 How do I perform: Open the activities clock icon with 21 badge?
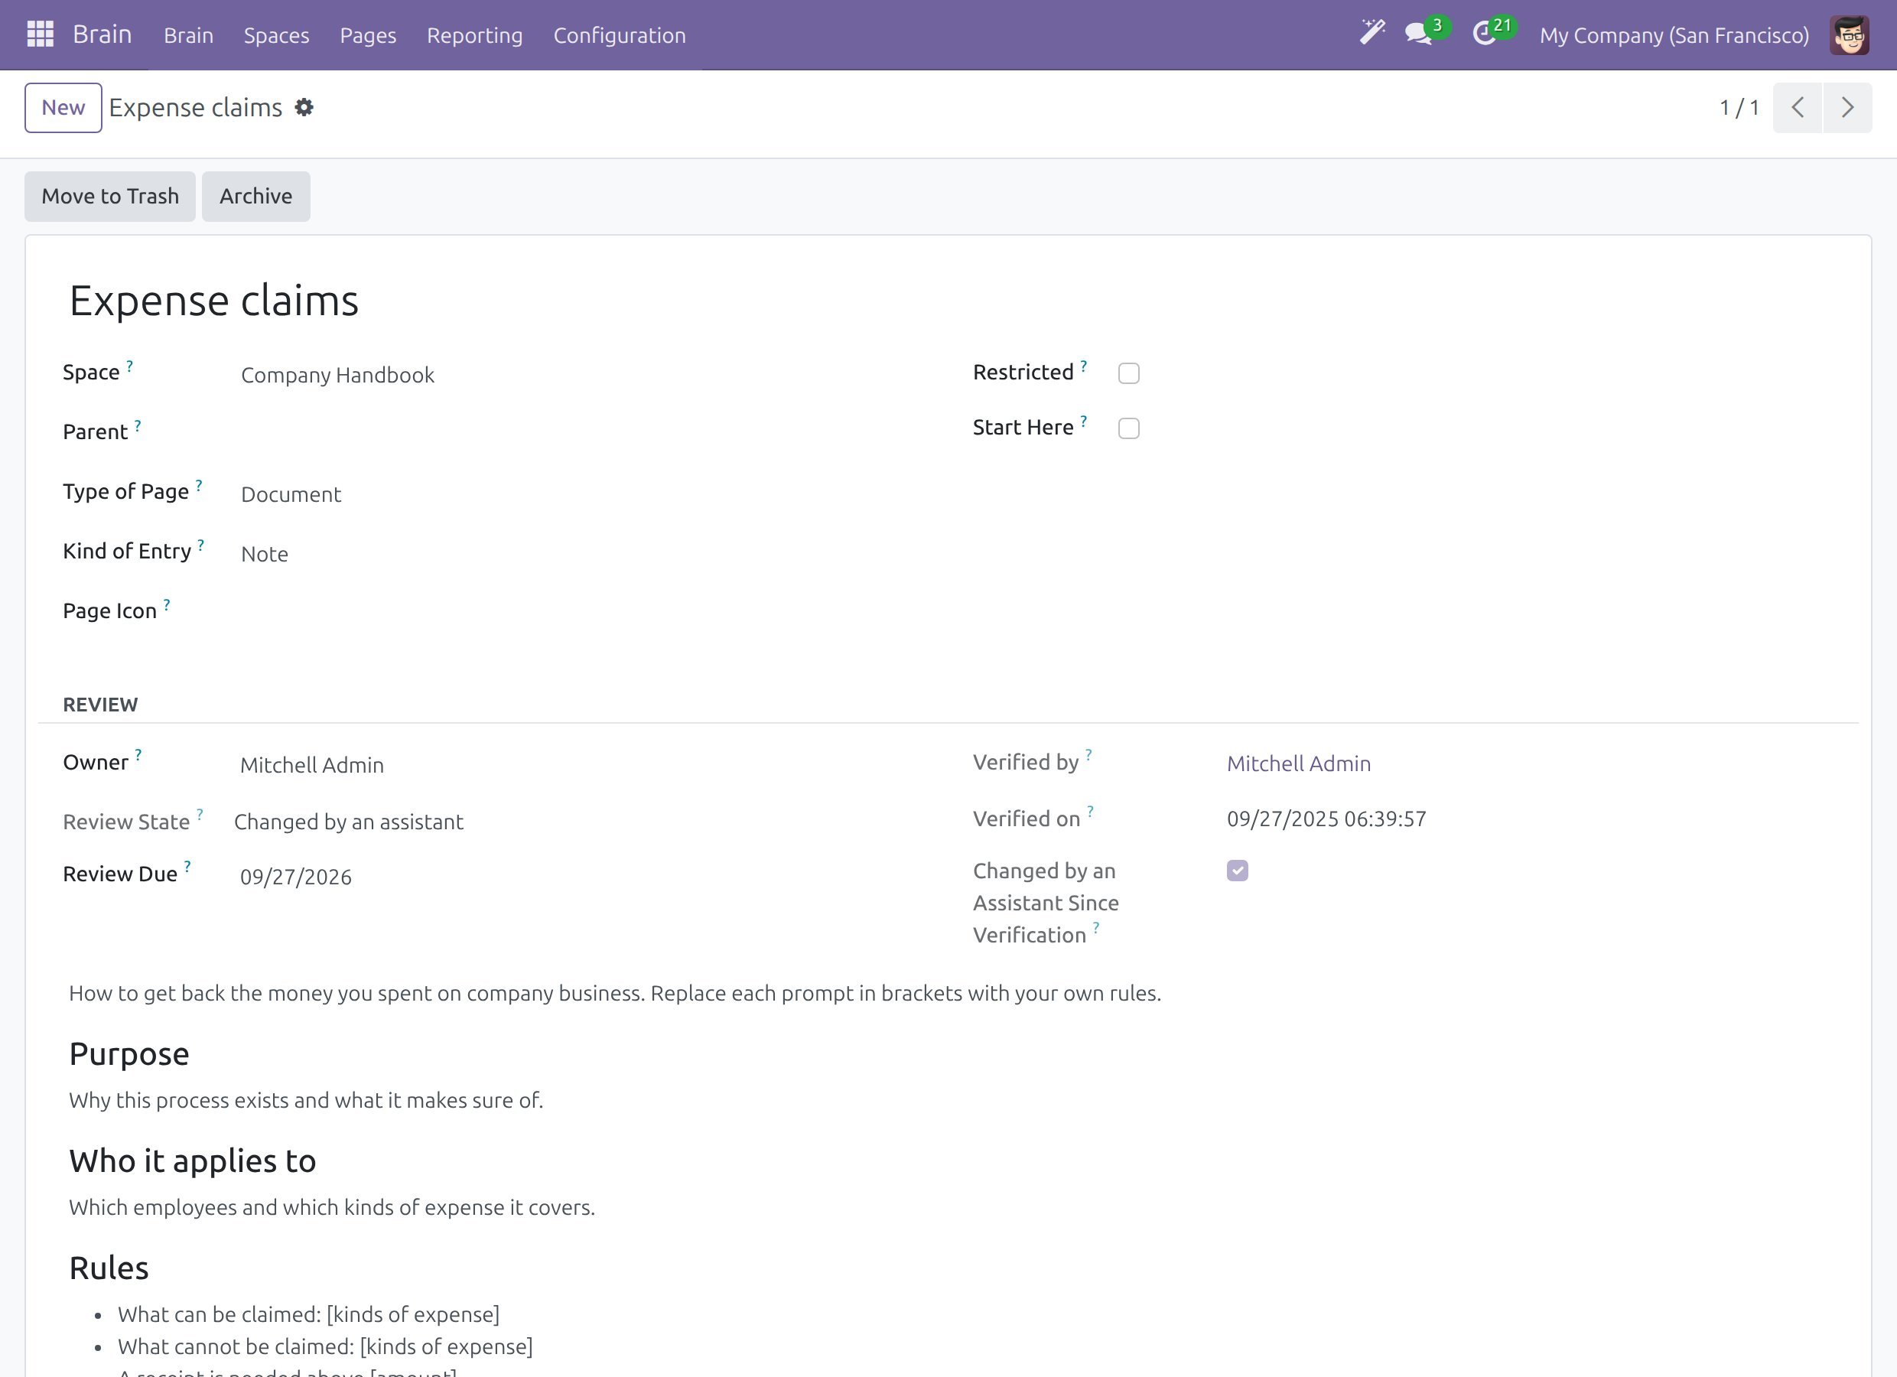click(x=1493, y=33)
